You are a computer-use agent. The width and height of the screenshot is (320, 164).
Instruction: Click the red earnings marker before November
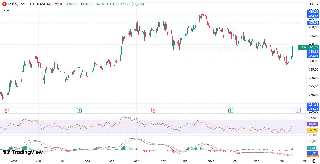(x=154, y=110)
